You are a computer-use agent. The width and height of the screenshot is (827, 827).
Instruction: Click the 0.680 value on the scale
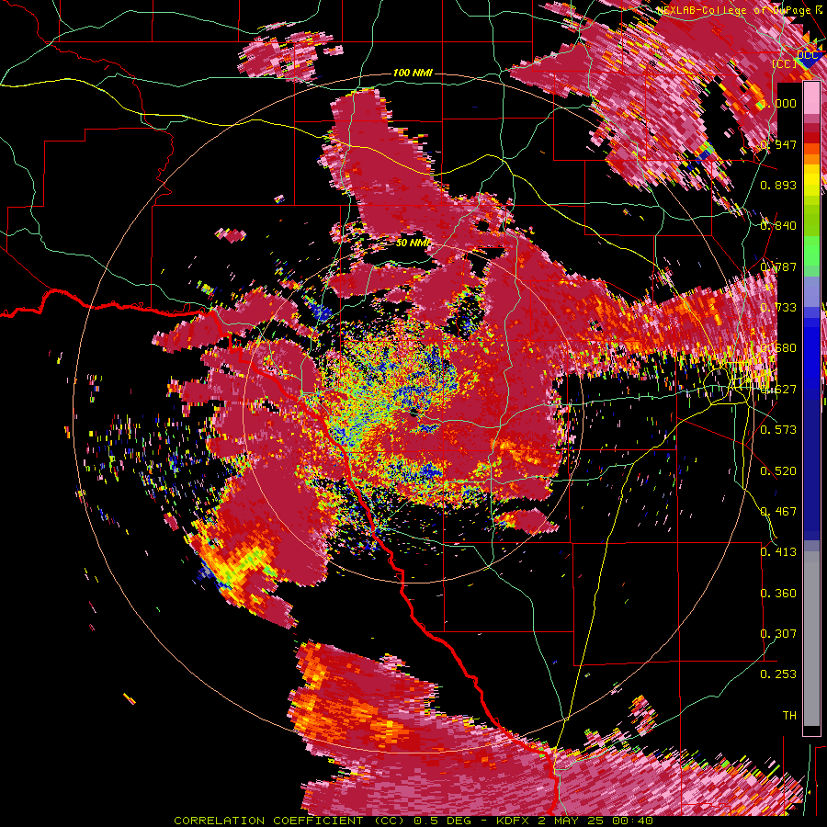[x=778, y=347]
